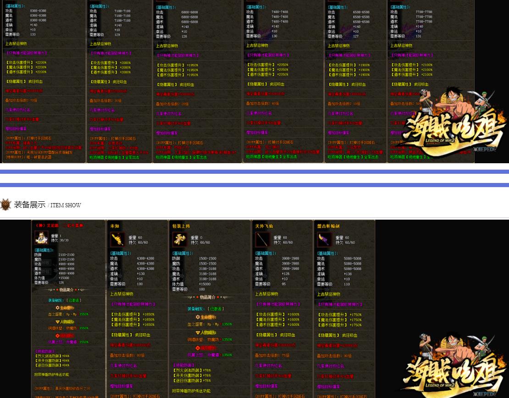Click the 装备展示 ITEM SHOW section heading
Viewport: 509px width, 398px height.
[x=47, y=205]
